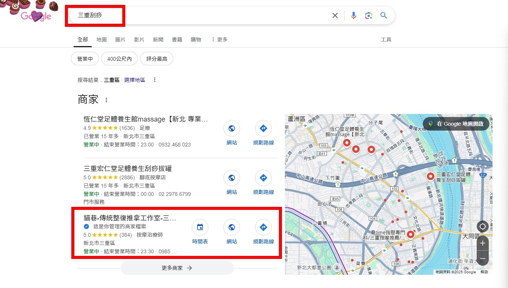
Task: Click the magnifier search icon
Action: [x=384, y=15]
